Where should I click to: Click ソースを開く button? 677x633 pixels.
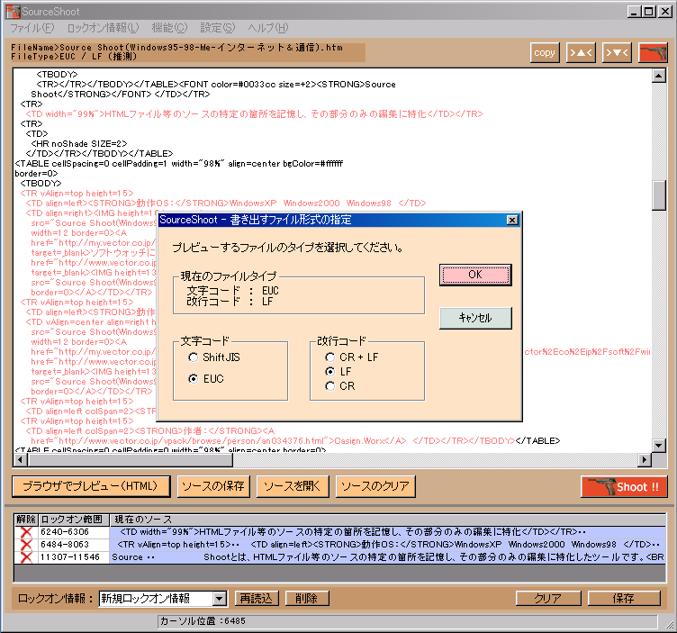(293, 486)
